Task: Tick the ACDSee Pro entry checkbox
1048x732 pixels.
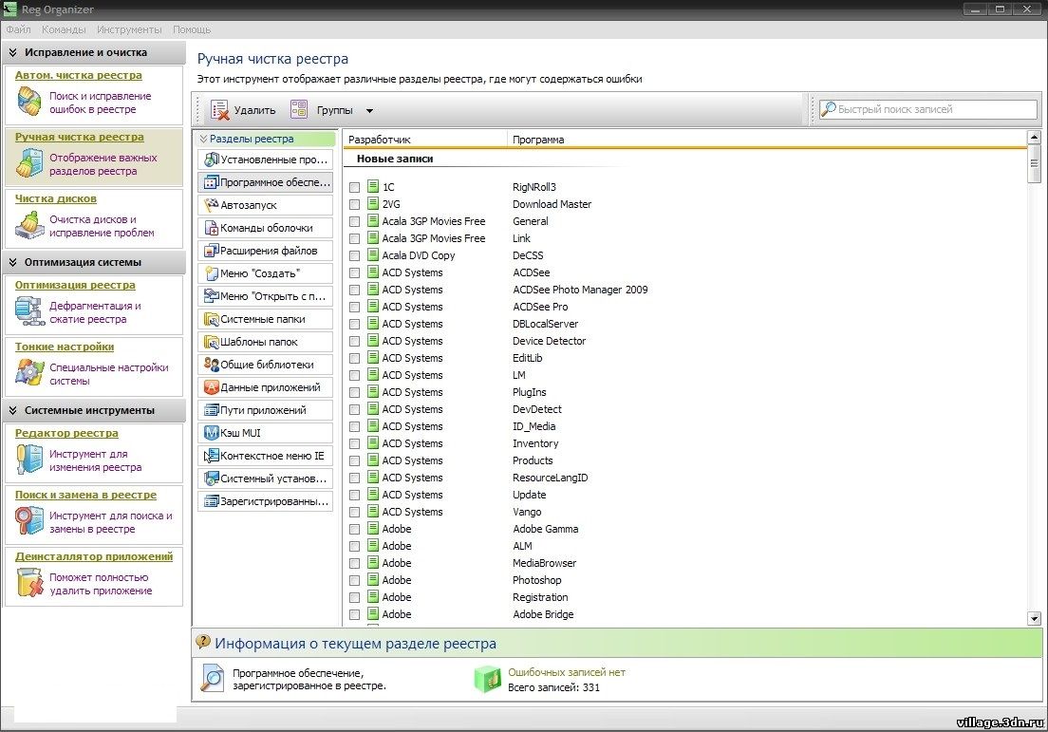Action: pyautogui.click(x=355, y=307)
